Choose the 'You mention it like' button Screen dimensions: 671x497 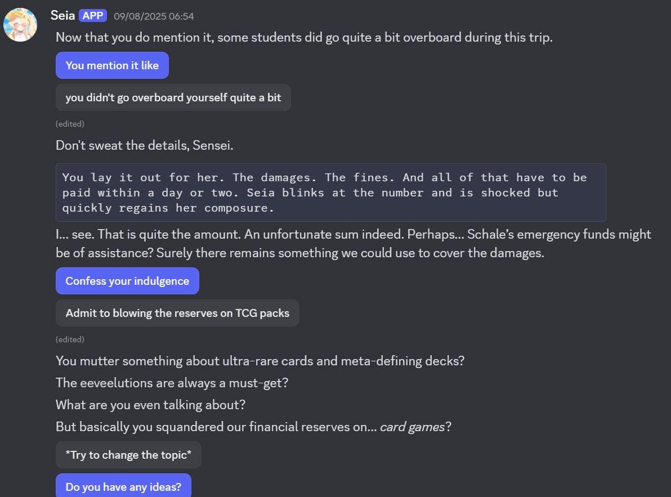[x=112, y=65]
